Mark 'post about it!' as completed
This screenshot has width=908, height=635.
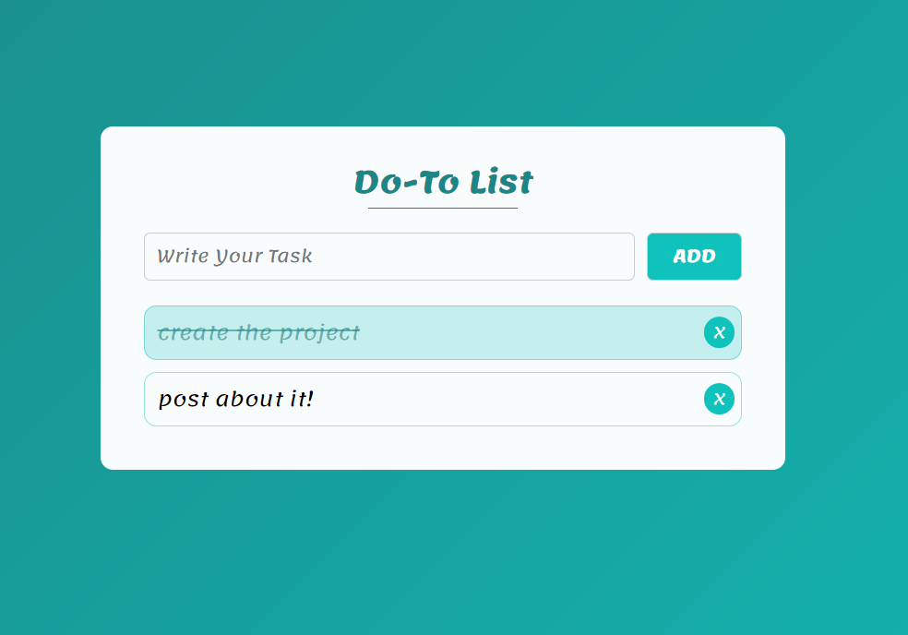pos(236,400)
